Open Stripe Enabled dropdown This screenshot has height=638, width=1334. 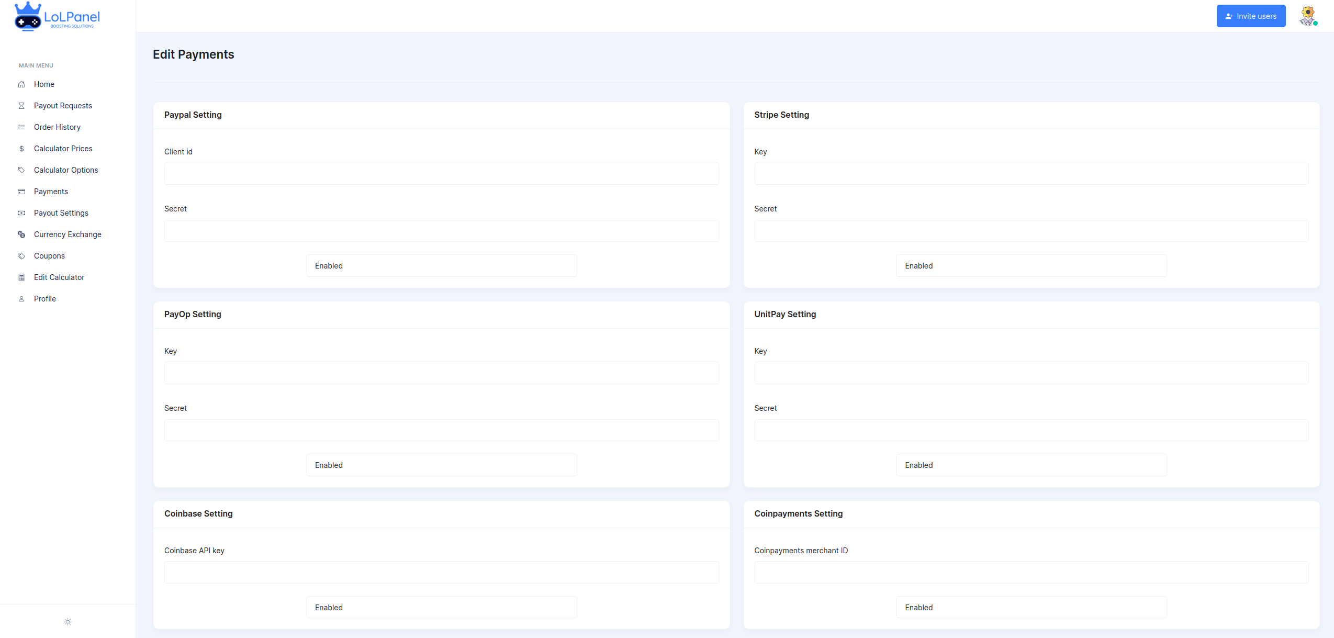tap(1031, 266)
